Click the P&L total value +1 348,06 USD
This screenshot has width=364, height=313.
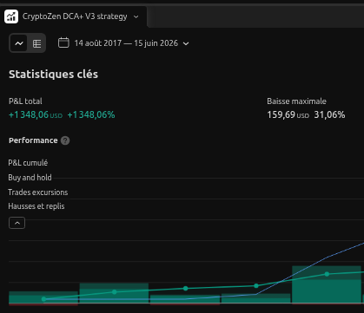pyautogui.click(x=36, y=115)
